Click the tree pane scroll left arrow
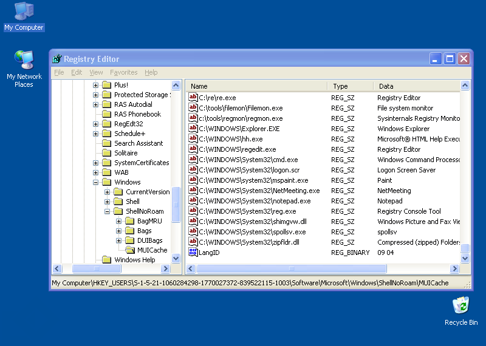486x346 pixels. tap(57, 268)
